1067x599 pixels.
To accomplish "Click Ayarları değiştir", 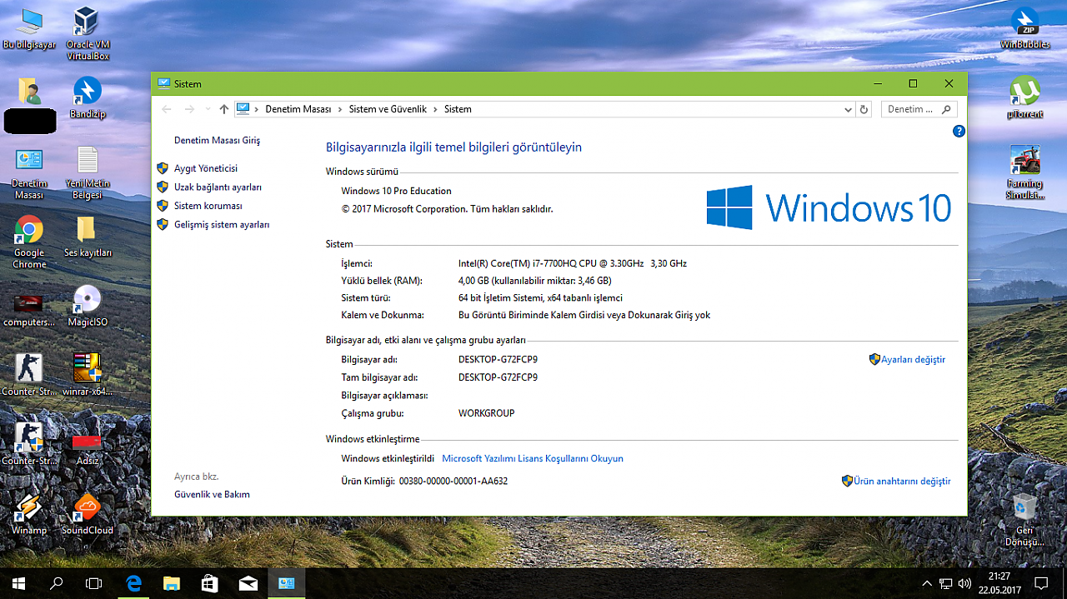I will click(913, 360).
